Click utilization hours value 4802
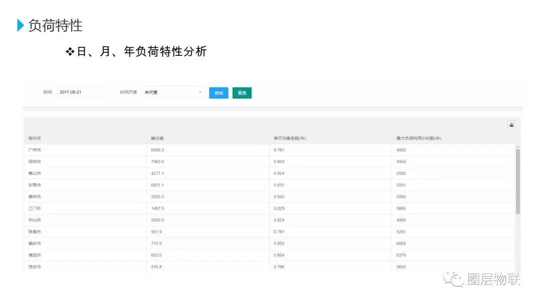This screenshot has height=303, width=538. coord(401,150)
